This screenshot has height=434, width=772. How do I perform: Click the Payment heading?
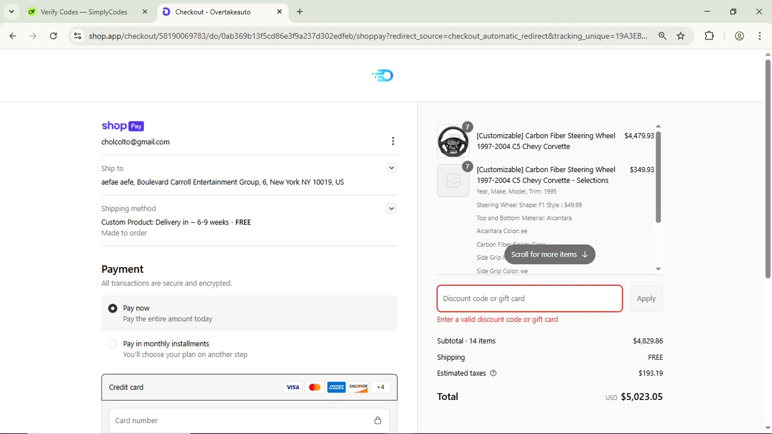tap(122, 269)
